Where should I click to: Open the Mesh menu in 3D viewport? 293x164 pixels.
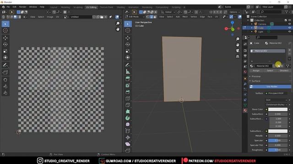pyautogui.click(x=185, y=17)
